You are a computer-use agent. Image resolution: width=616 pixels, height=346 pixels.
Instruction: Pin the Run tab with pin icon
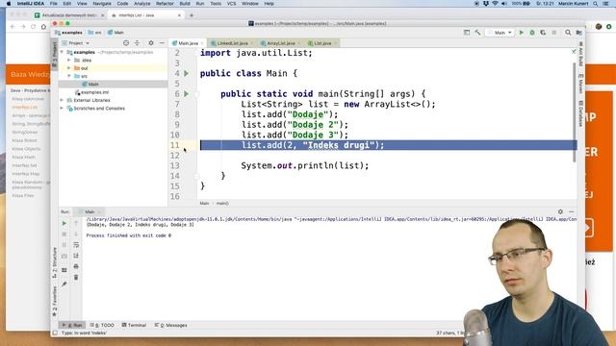point(64,284)
